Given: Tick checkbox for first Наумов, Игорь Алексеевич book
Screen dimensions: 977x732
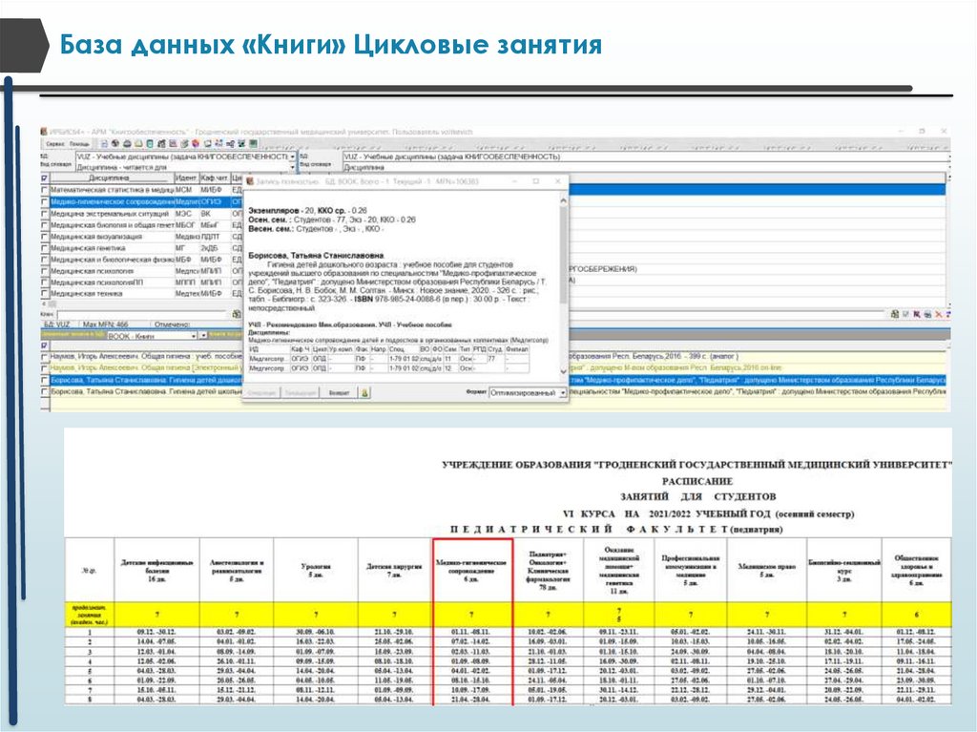Looking at the screenshot, I should click(x=44, y=357).
